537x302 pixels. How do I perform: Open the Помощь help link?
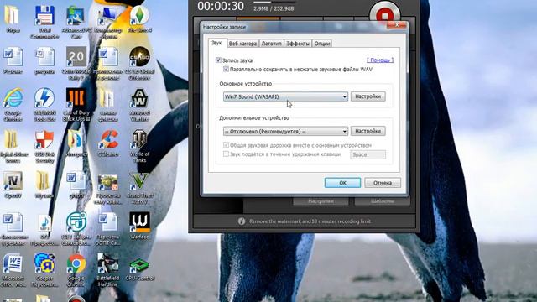click(380, 60)
